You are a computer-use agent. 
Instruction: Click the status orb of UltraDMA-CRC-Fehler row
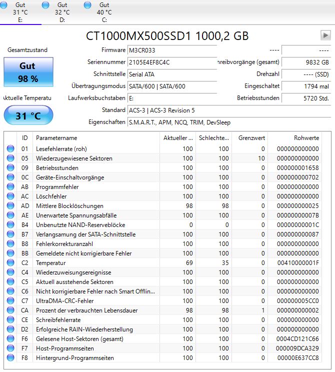coord(10,300)
